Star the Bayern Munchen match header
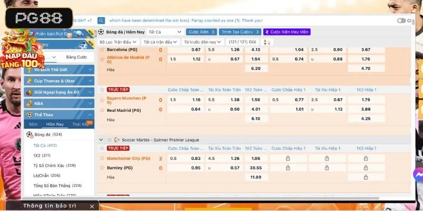The height and width of the screenshot is (211, 423). pyautogui.click(x=102, y=90)
